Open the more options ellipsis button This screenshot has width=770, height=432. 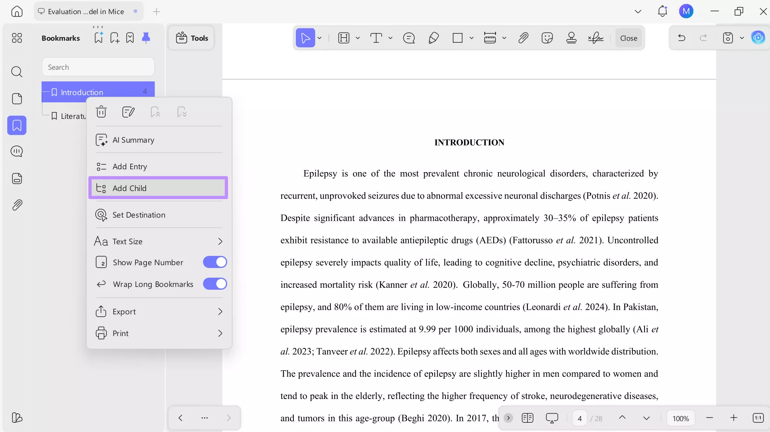point(205,418)
